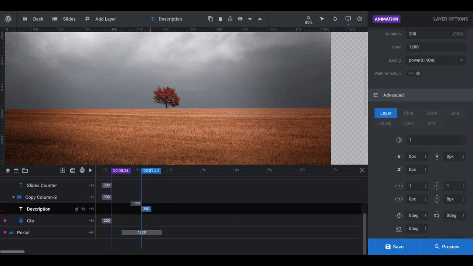The width and height of the screenshot is (473, 266).
Task: Edit the Z rotation 0deg field
Action: [414, 229]
